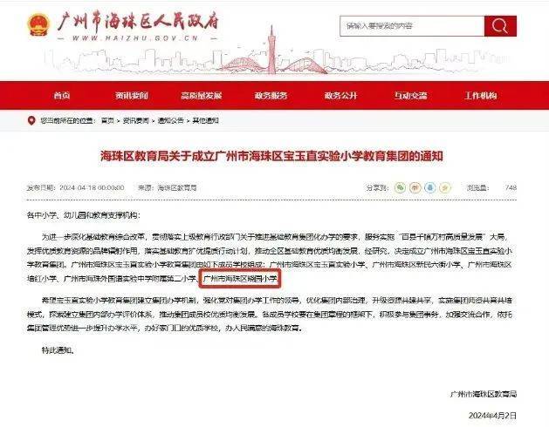The height and width of the screenshot is (427, 549).
Task: Share article via yellow Qzone icon
Action: [445, 188]
